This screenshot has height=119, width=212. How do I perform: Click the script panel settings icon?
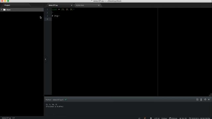point(205,99)
